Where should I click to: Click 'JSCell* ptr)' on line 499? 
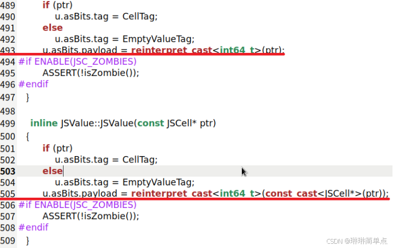[191, 123]
